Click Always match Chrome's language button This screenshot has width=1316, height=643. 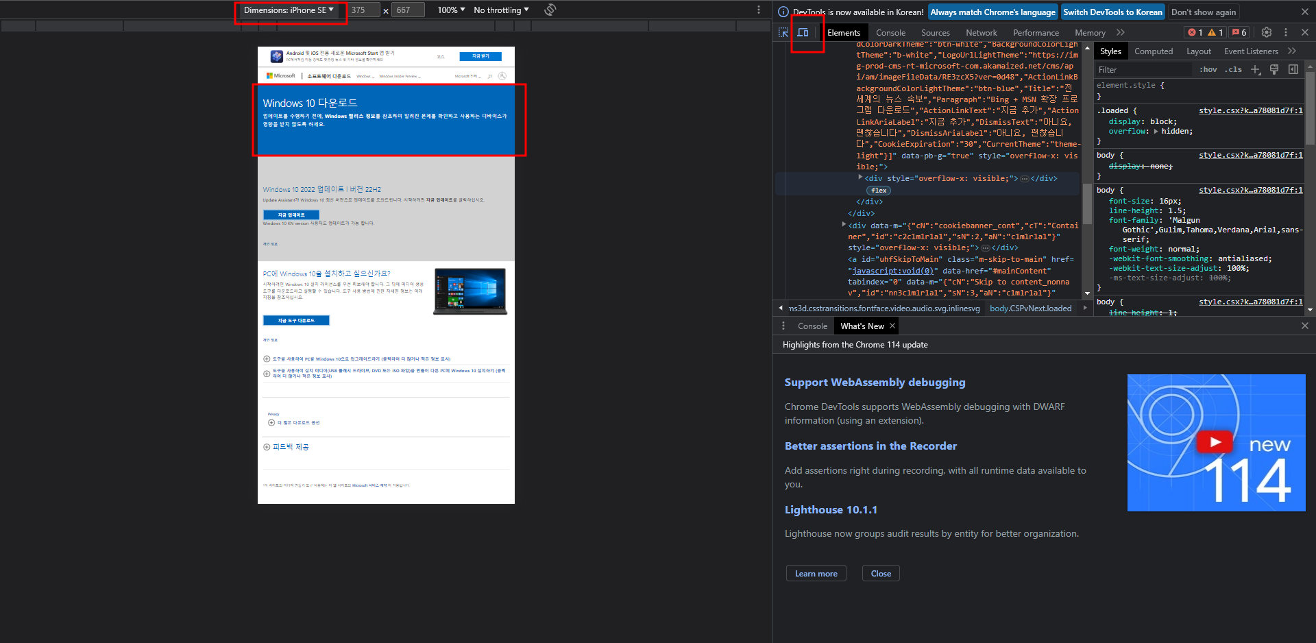[992, 12]
